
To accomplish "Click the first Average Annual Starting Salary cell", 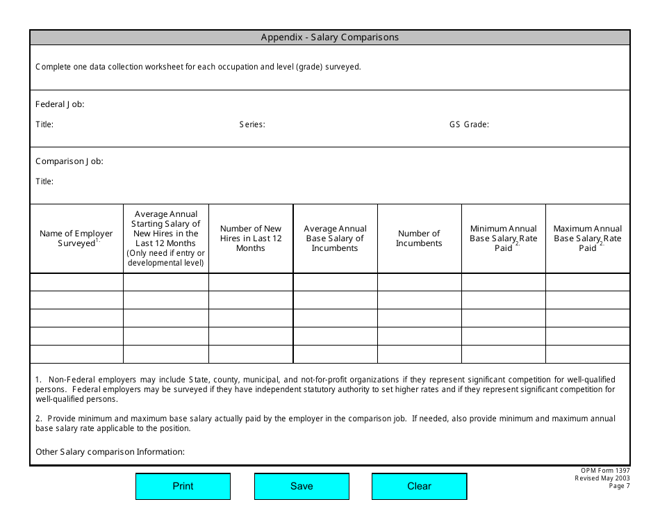I will [x=166, y=282].
